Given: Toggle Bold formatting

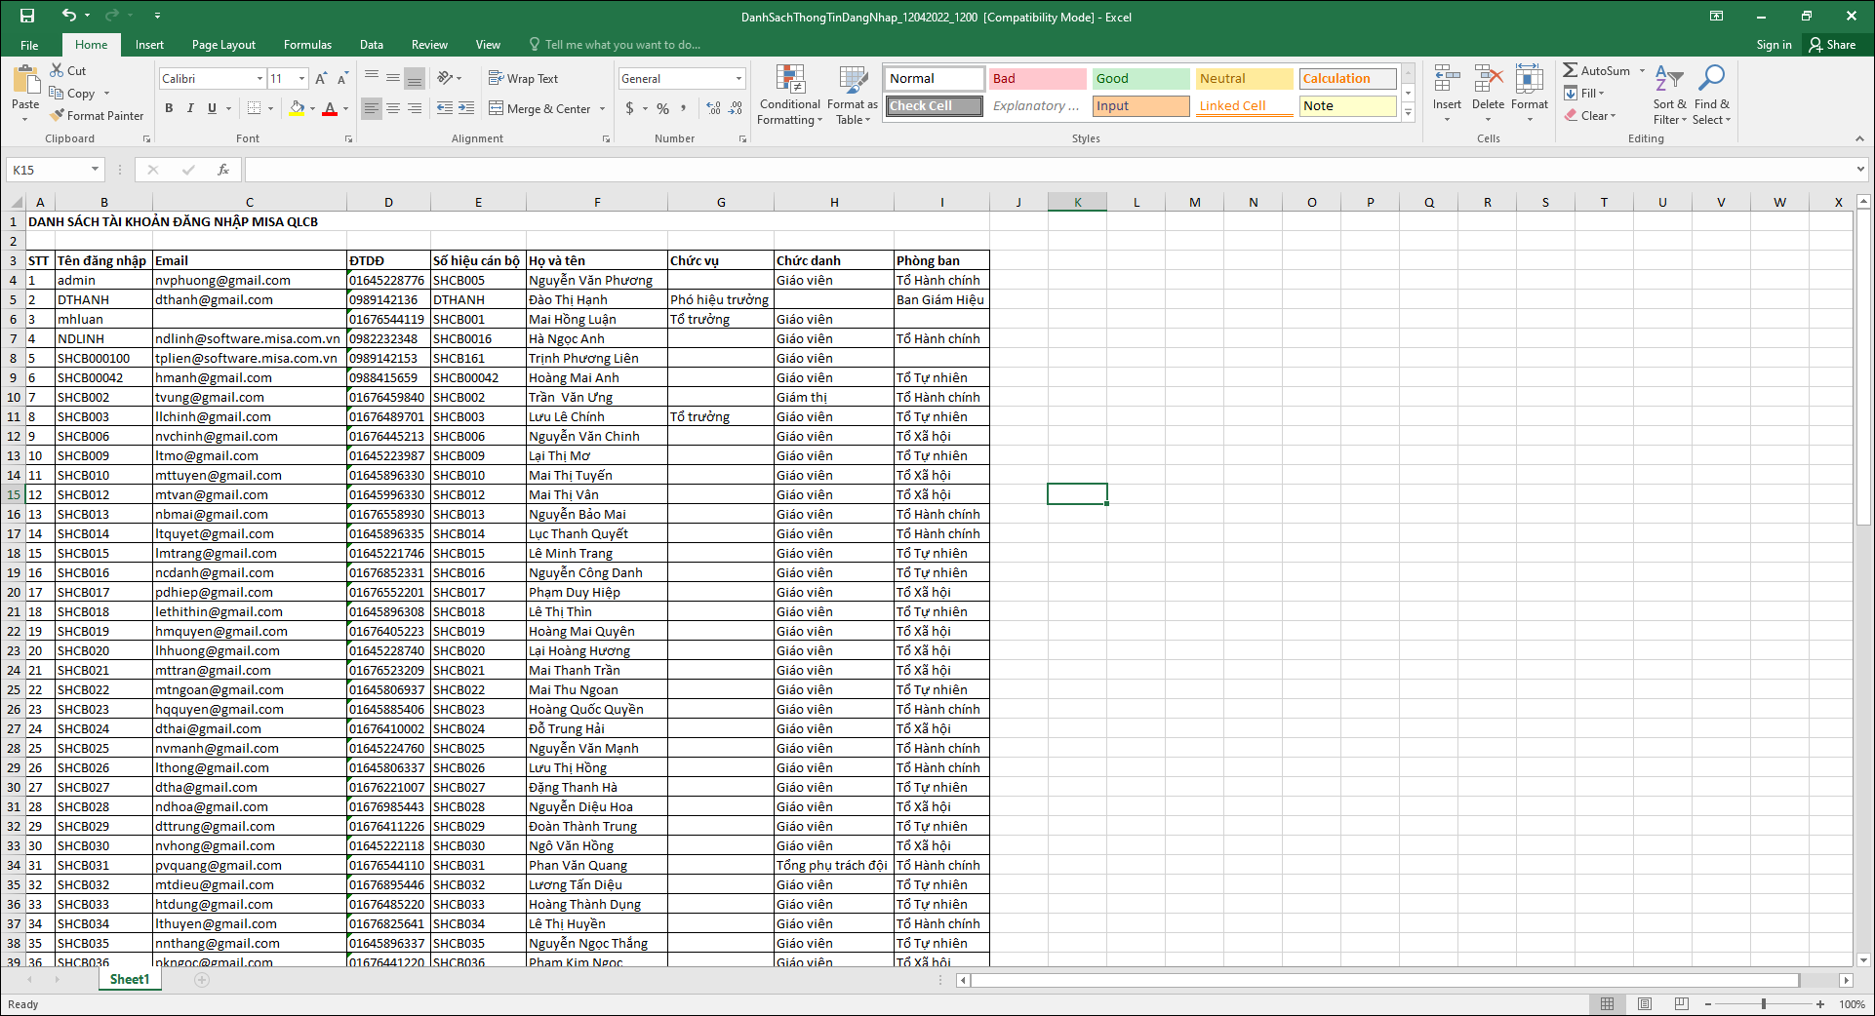Looking at the screenshot, I should pyautogui.click(x=169, y=108).
